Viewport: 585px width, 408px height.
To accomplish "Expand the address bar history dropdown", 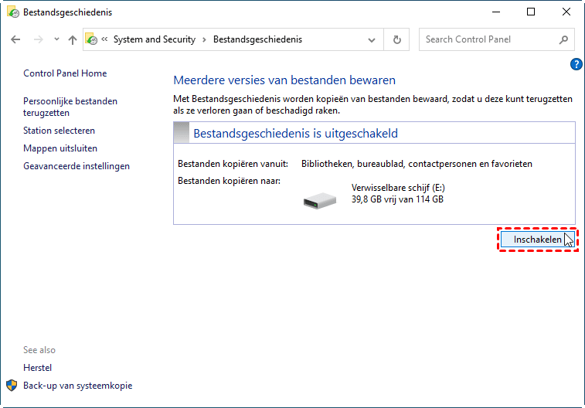I will point(372,39).
